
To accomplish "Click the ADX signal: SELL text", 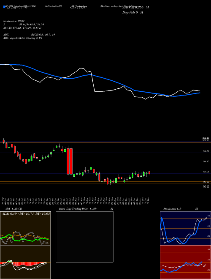I will coord(23,38).
